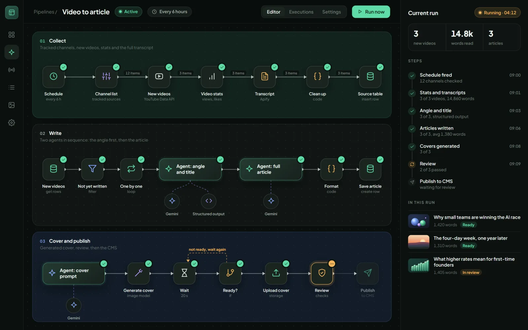Change the Every 6 hours schedule
528x330 pixels.
click(x=170, y=12)
